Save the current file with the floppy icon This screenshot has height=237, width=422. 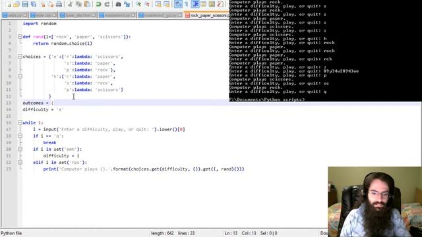pyautogui.click(x=25, y=4)
